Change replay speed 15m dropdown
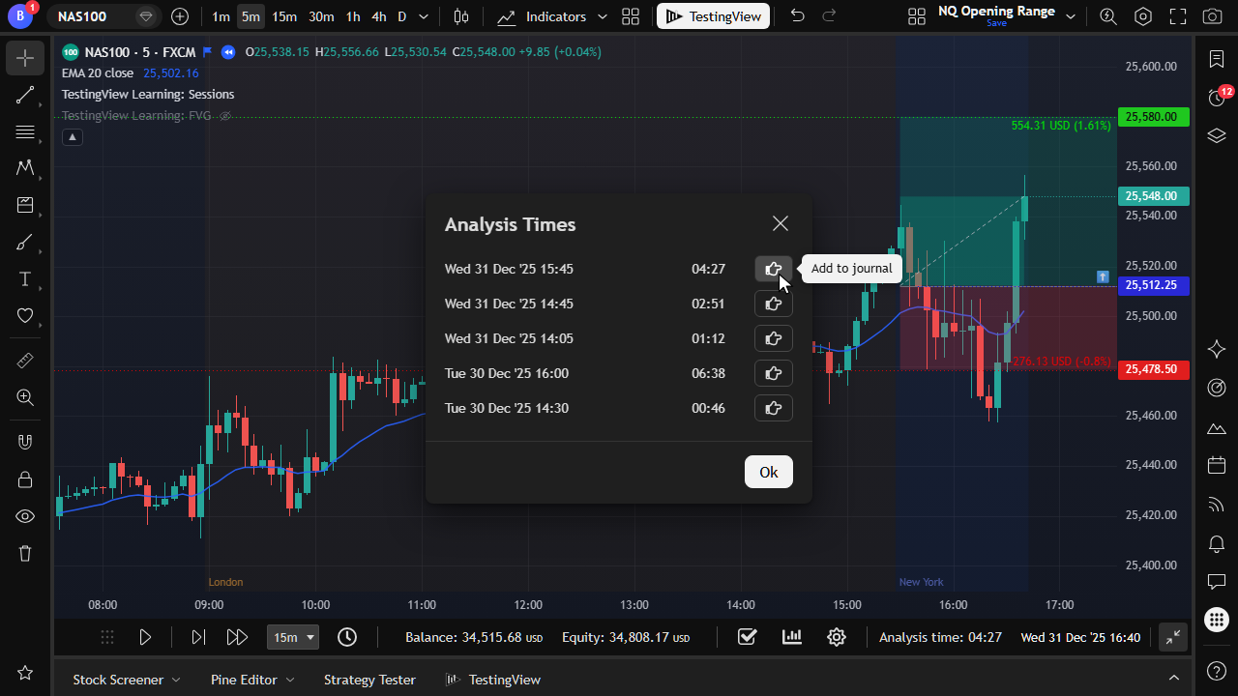 pos(293,637)
